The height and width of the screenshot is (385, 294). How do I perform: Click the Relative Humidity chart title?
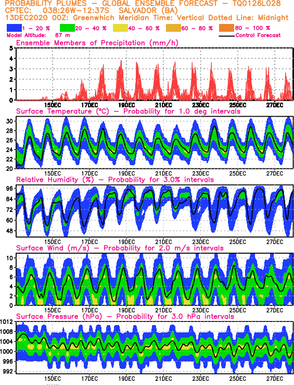[x=115, y=180]
